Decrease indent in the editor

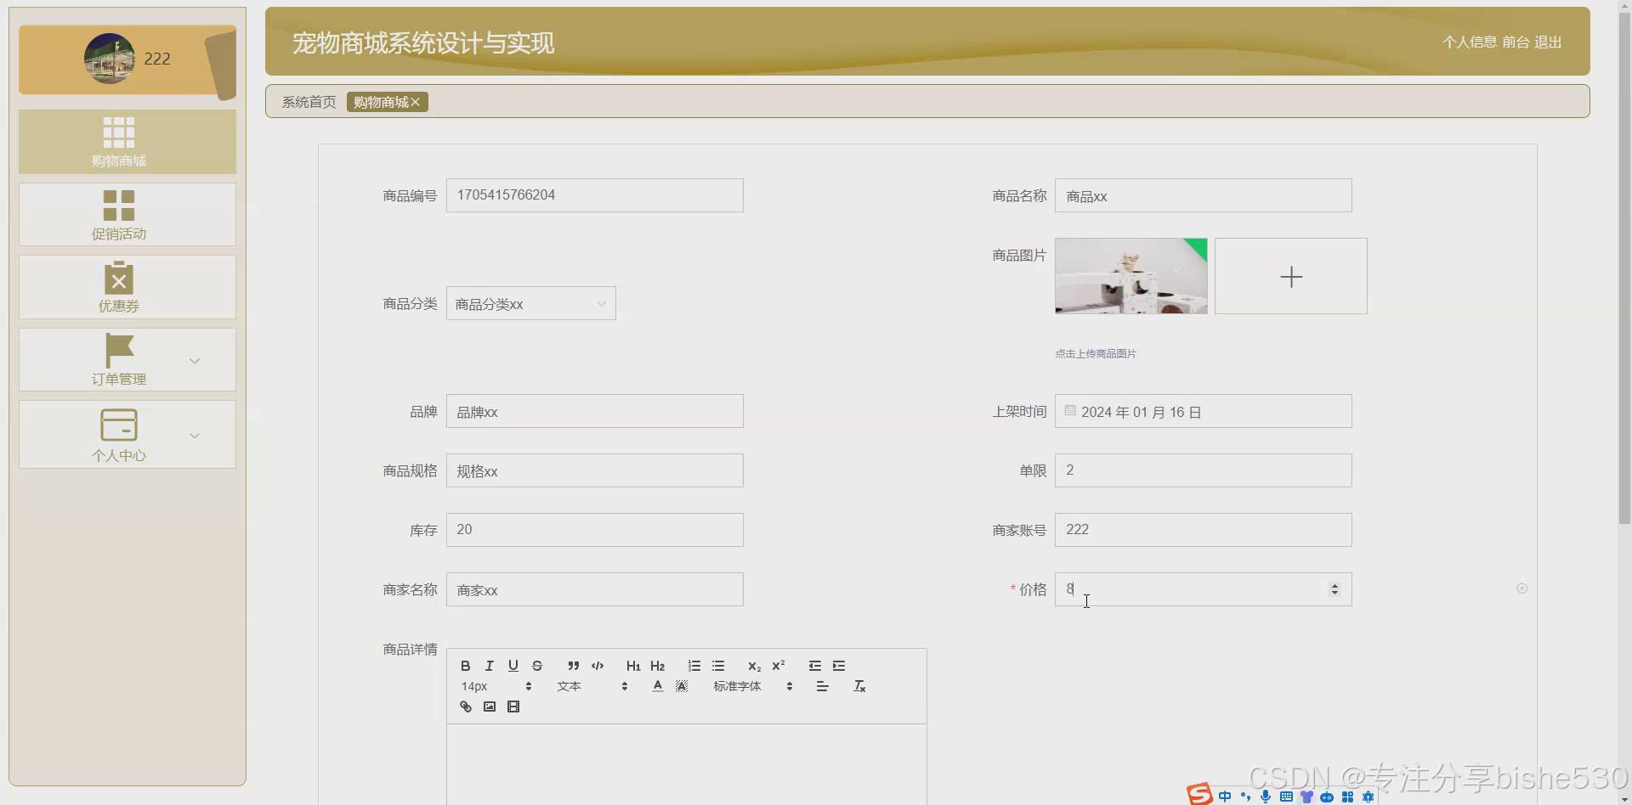point(815,666)
